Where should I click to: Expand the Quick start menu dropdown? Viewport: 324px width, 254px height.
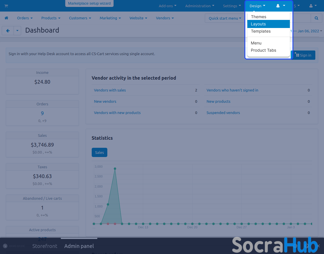(x=225, y=18)
